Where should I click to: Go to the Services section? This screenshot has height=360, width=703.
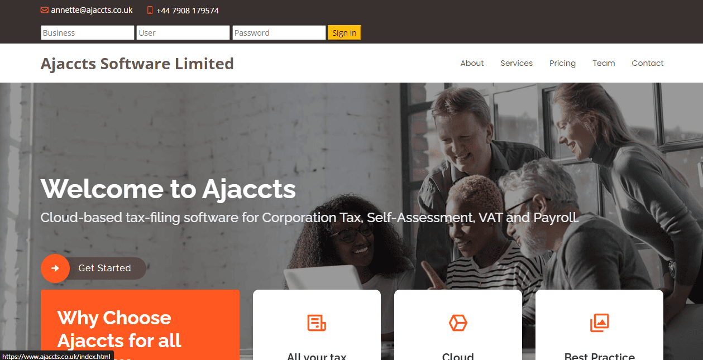click(517, 63)
